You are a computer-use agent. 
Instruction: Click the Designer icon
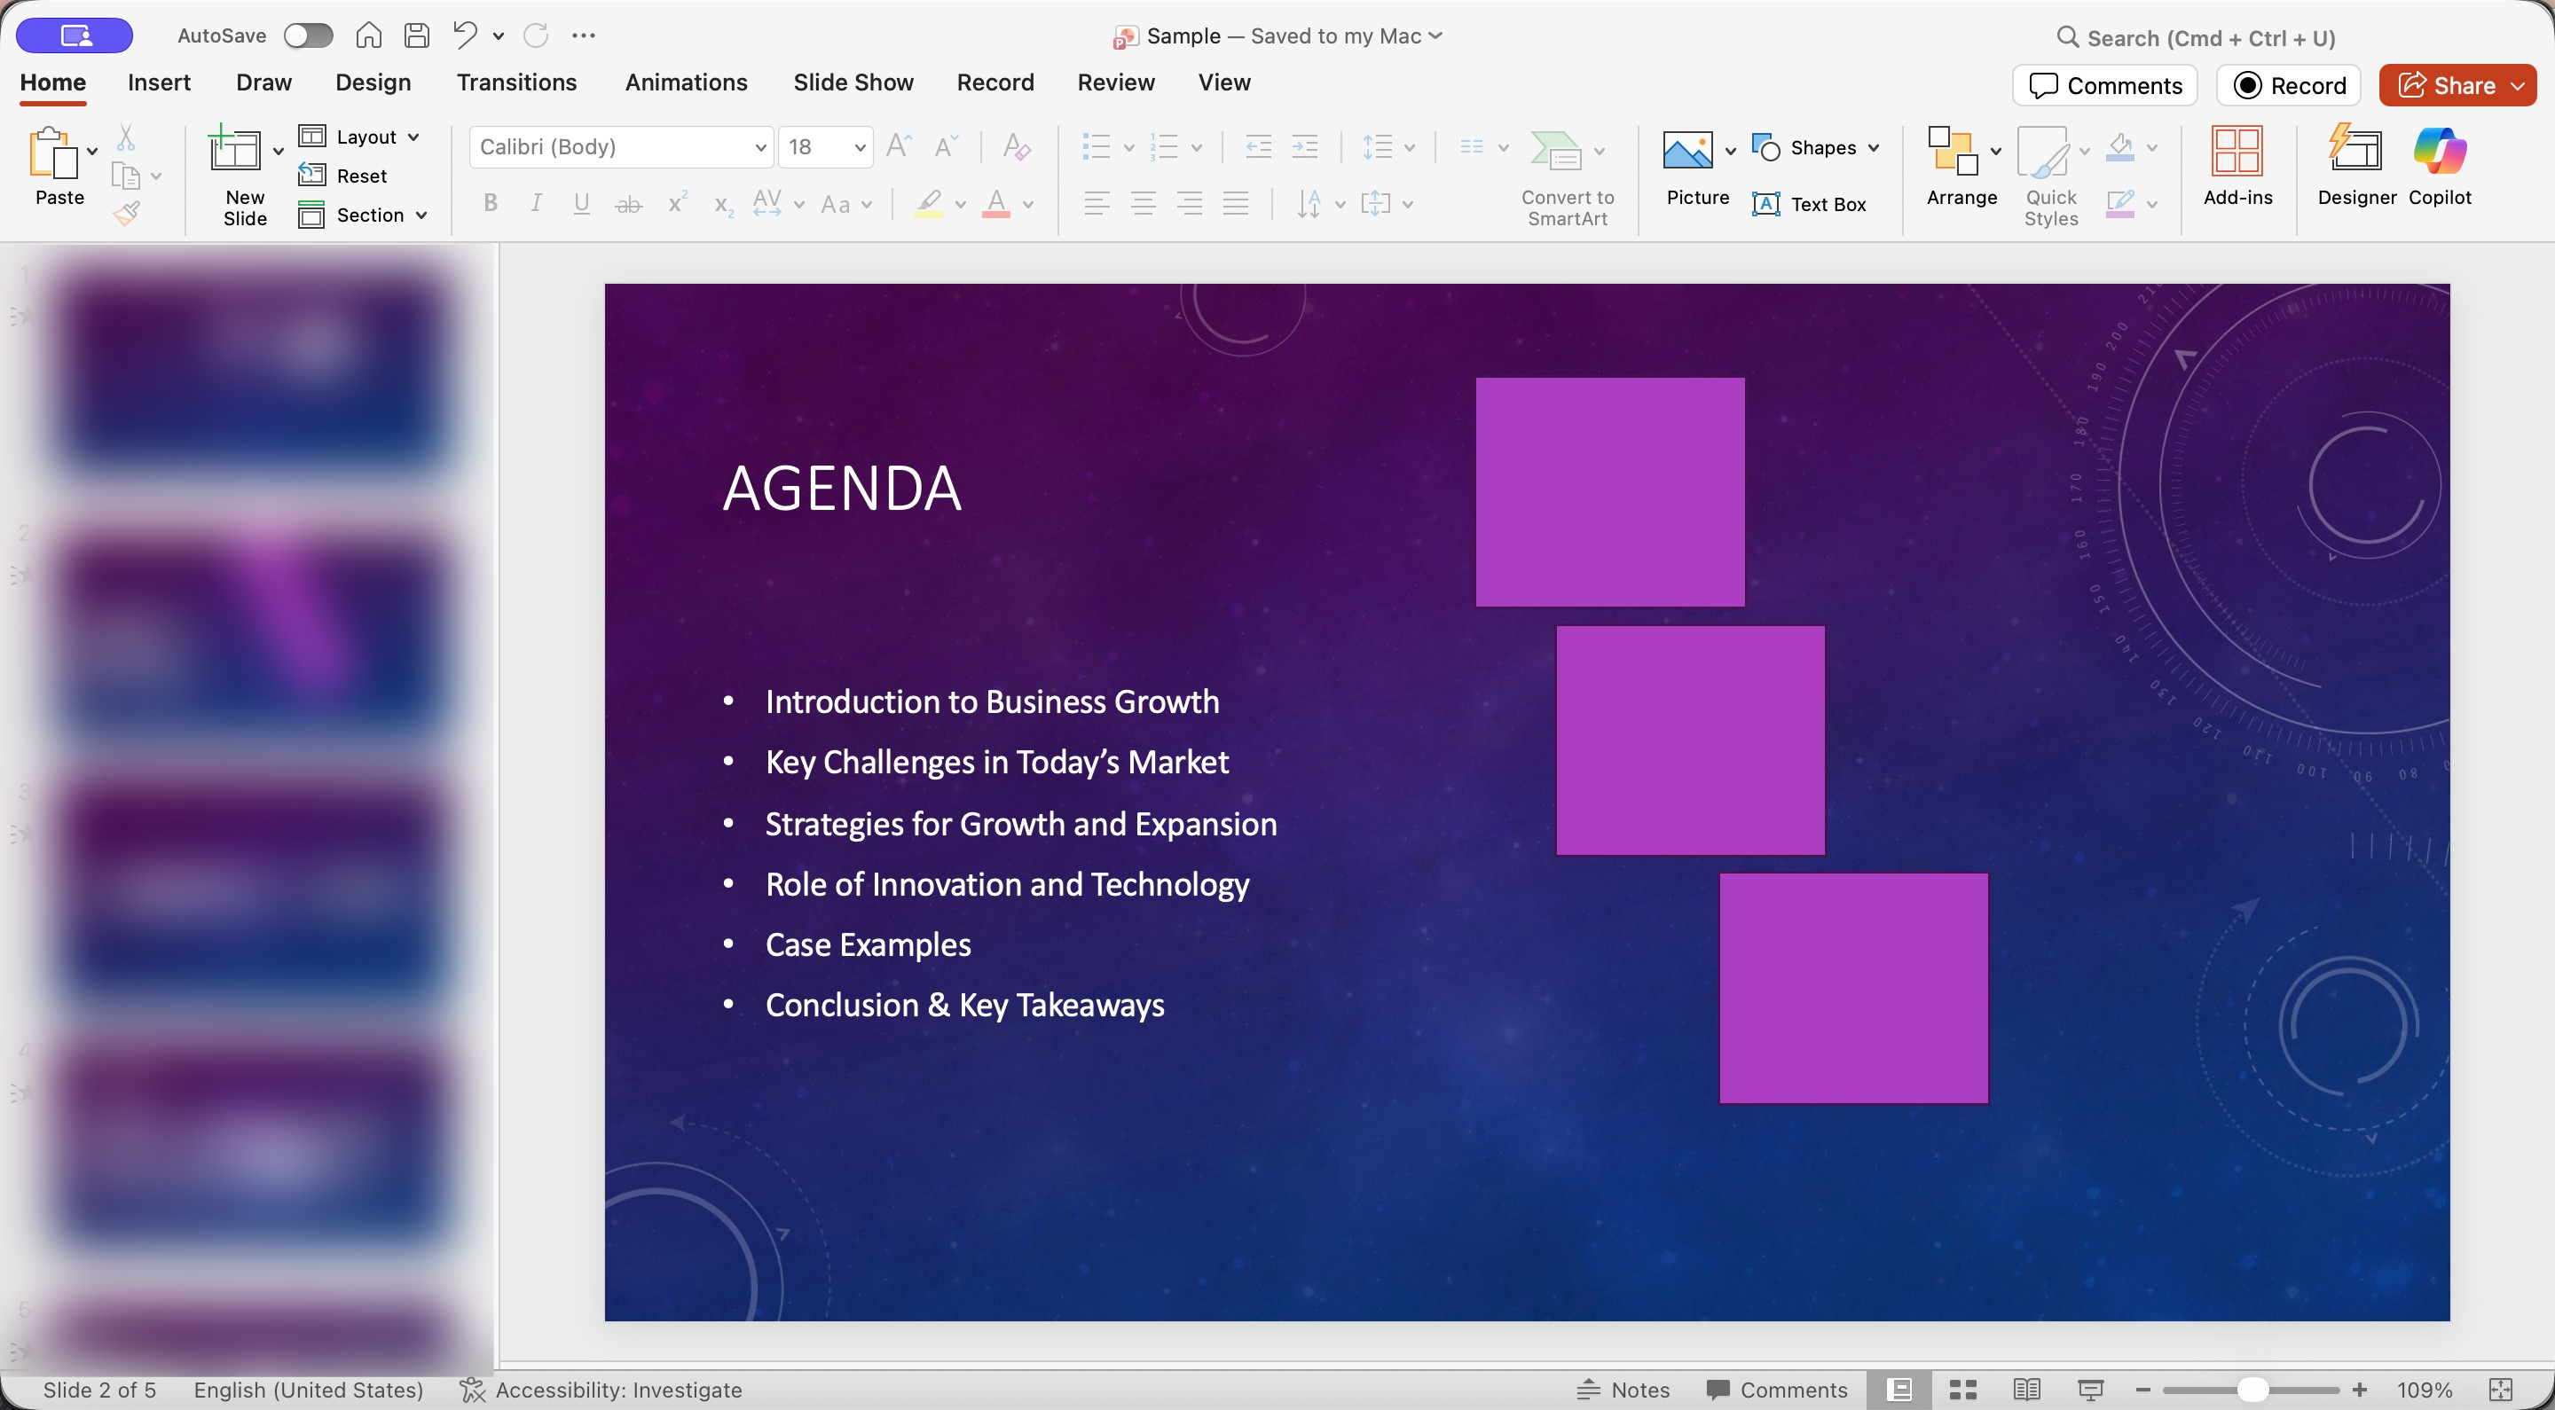coord(2355,153)
